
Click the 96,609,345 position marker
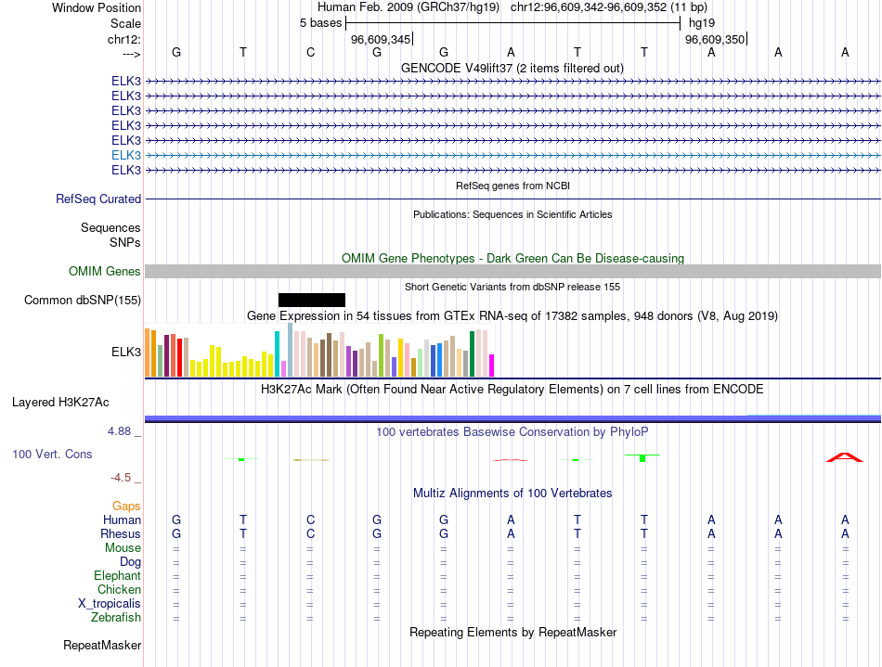click(x=381, y=39)
